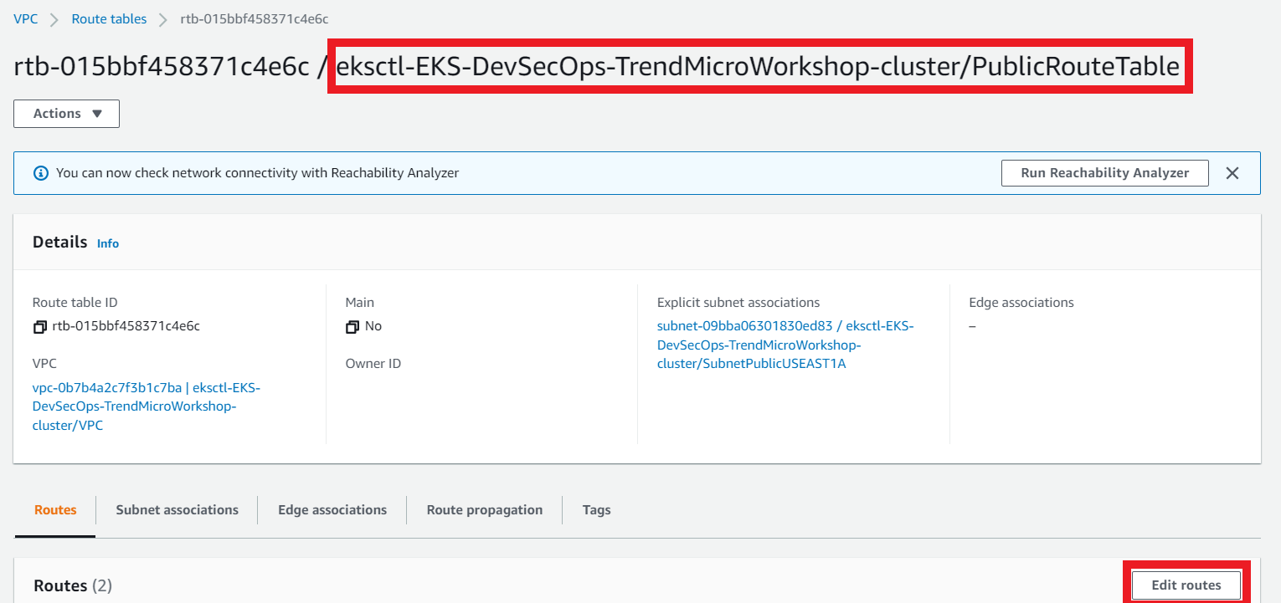Copy the Main value icon
Viewport: 1281px width, 603px height.
(x=352, y=327)
